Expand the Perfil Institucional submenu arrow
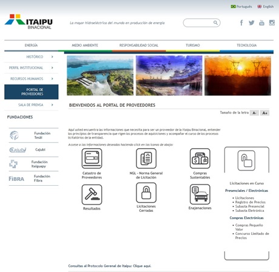Image resolution: width=279 pixels, height=272 pixels. (52, 67)
